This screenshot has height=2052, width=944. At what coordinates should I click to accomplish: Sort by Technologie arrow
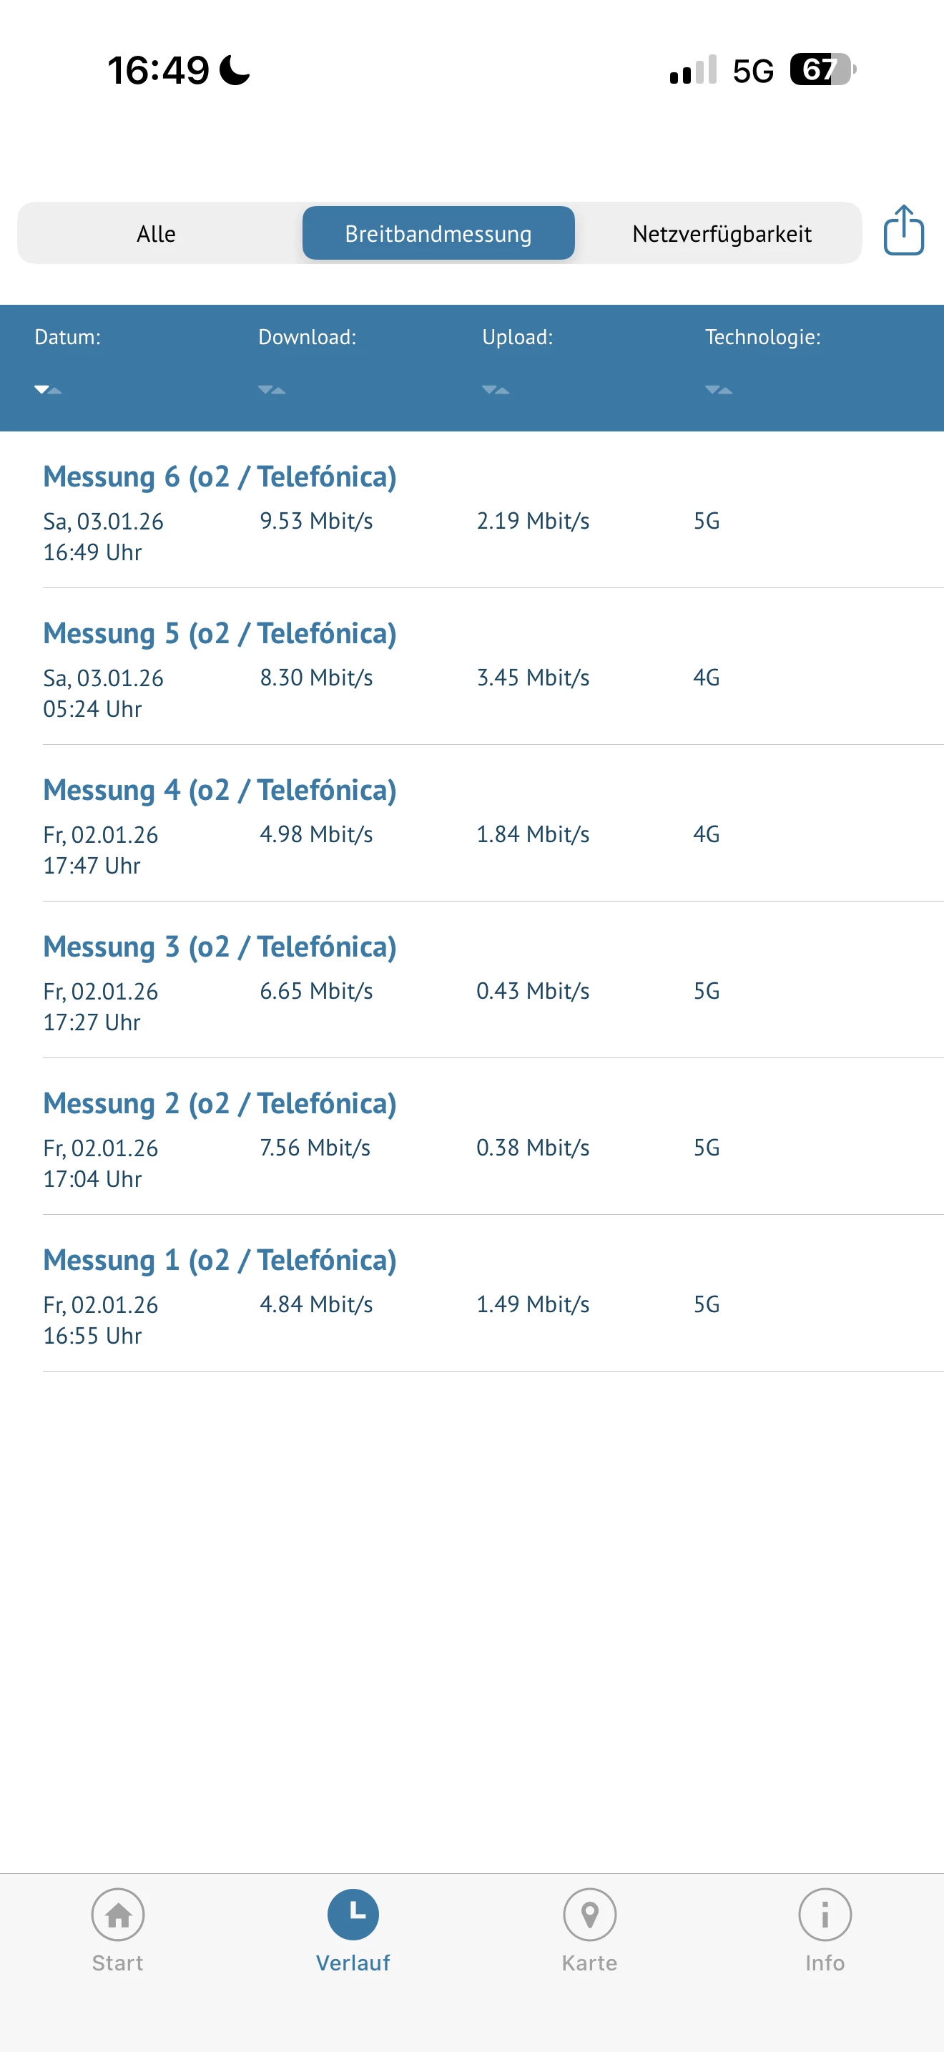pyautogui.click(x=718, y=389)
